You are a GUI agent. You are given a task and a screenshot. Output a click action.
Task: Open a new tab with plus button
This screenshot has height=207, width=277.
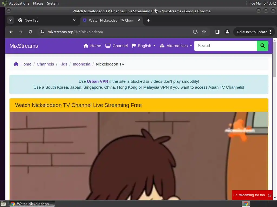click(149, 20)
